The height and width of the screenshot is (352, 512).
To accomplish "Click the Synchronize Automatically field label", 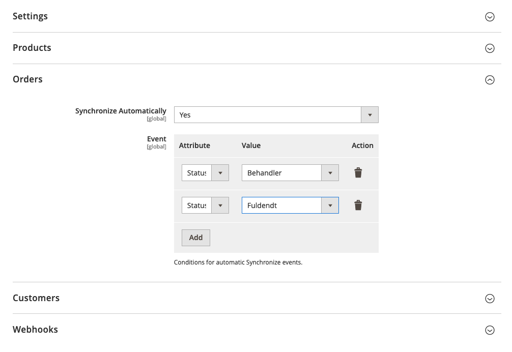I will [x=121, y=111].
